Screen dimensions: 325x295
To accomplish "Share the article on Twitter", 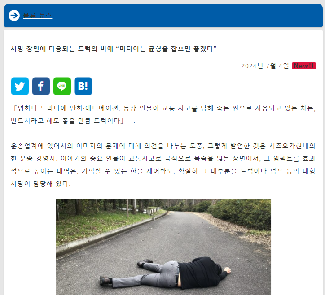I will point(20,87).
